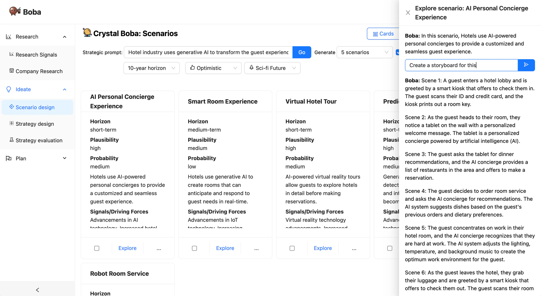Viewport: 541px width, 296px height.
Task: Expand the Optimistic tone dropdown
Action: coord(213,68)
